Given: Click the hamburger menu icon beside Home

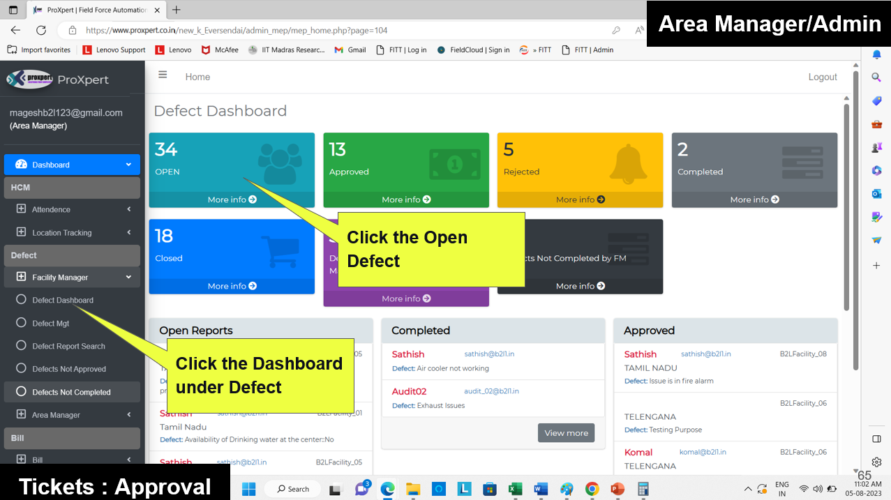Looking at the screenshot, I should (x=163, y=75).
